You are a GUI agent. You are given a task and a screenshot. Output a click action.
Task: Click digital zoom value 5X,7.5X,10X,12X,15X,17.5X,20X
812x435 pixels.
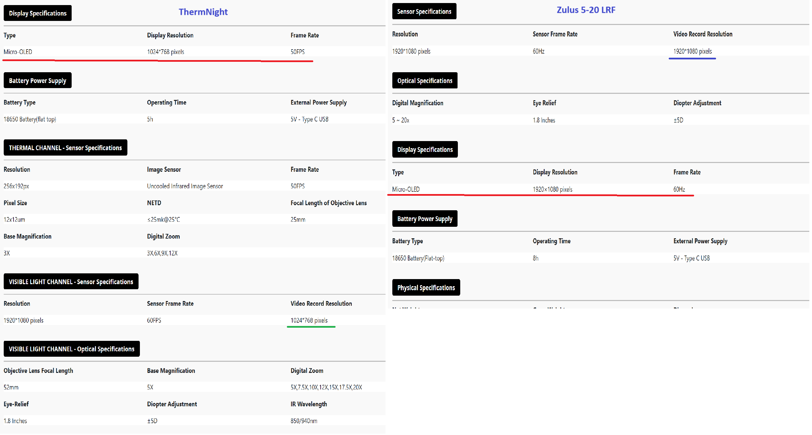(326, 387)
